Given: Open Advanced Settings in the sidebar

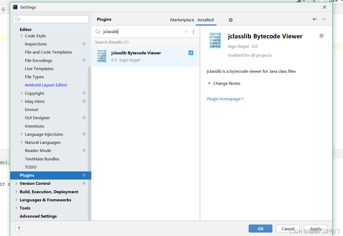Looking at the screenshot, I should (38, 216).
